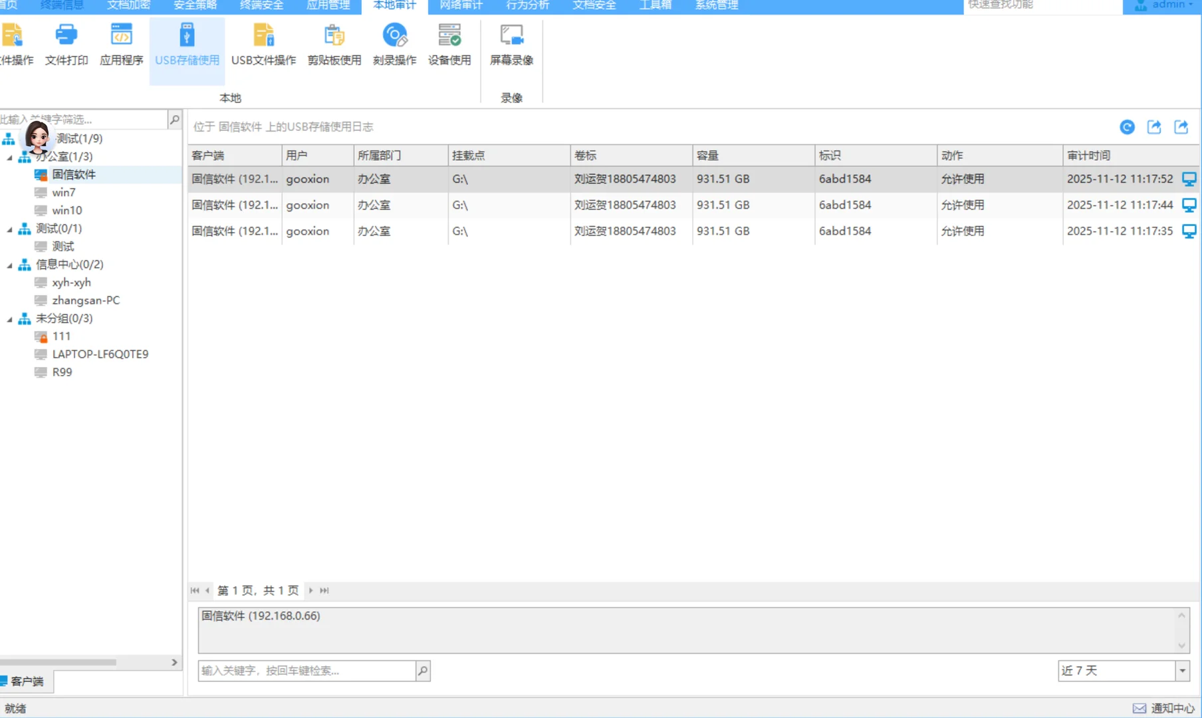Open the 剪贴板使用 audit
This screenshot has height=718, width=1202.
click(334, 45)
